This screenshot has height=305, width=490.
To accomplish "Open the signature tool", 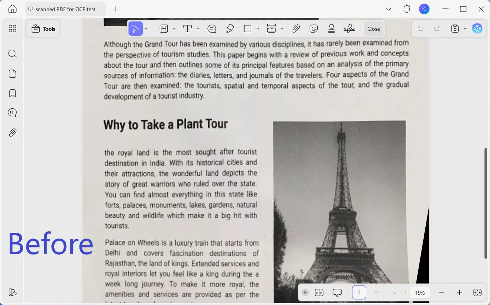I will (x=349, y=29).
